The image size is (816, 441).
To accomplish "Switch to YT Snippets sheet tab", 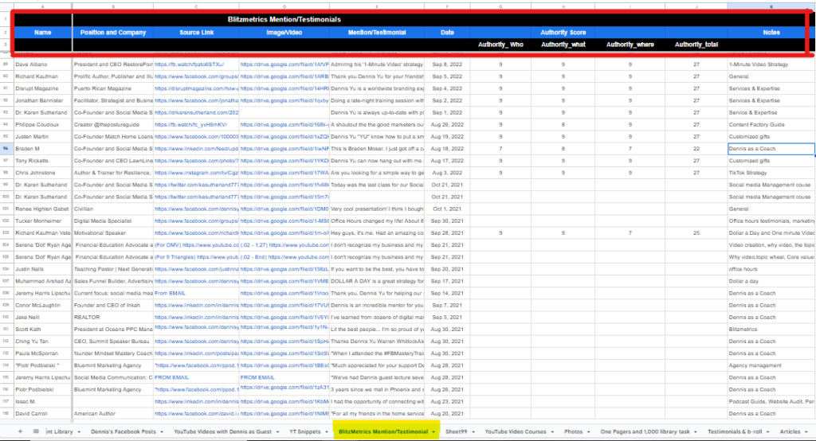I will tap(305, 431).
